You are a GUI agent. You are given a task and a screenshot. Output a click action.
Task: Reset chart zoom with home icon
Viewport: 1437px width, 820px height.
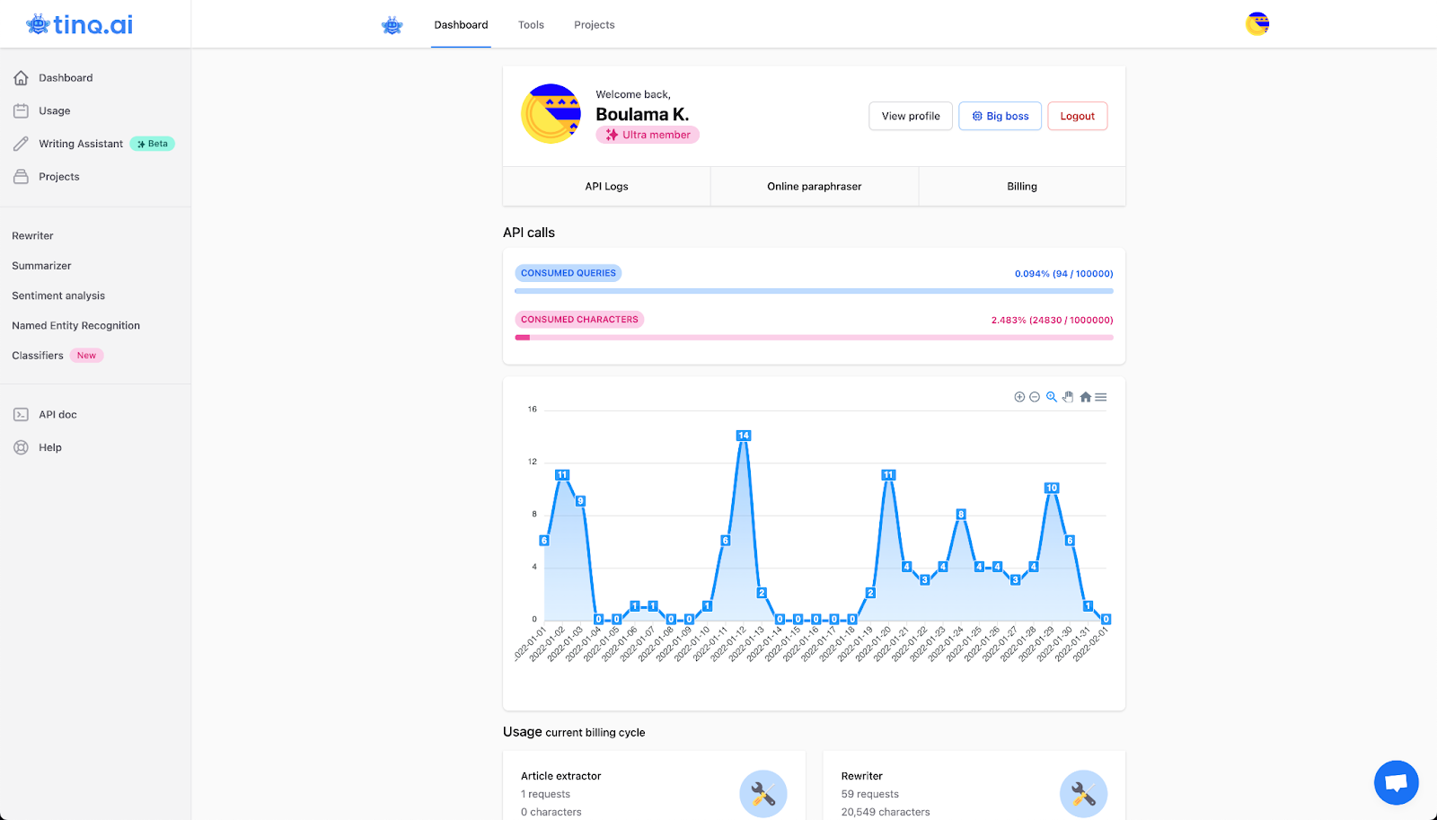(1085, 397)
